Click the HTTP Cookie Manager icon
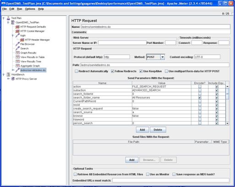Image resolution: width=235 pixels, height=187 pixels. click(17, 31)
